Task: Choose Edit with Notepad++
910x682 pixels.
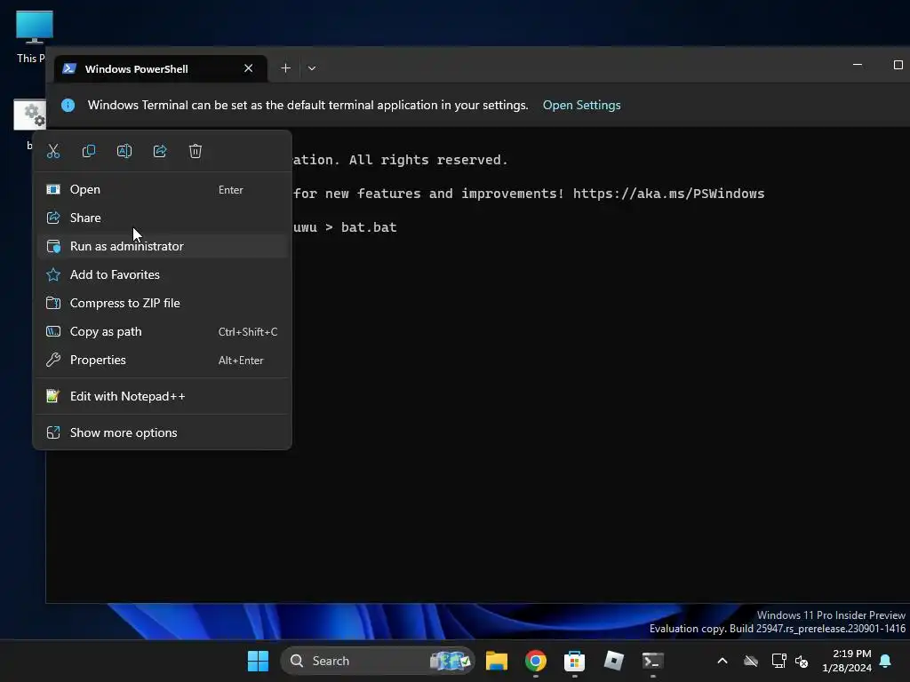Action: click(162, 397)
